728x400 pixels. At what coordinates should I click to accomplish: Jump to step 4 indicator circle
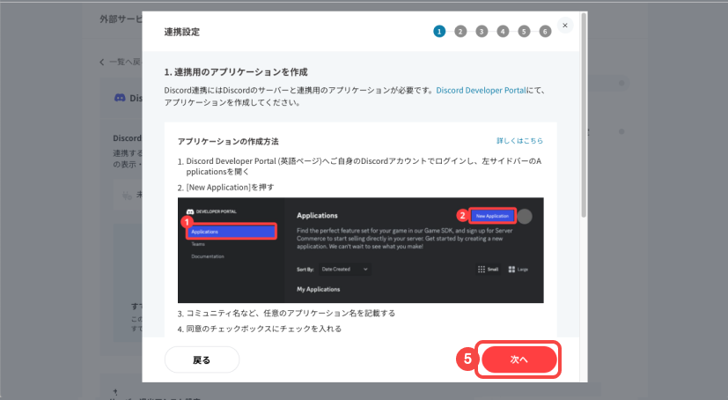click(503, 32)
